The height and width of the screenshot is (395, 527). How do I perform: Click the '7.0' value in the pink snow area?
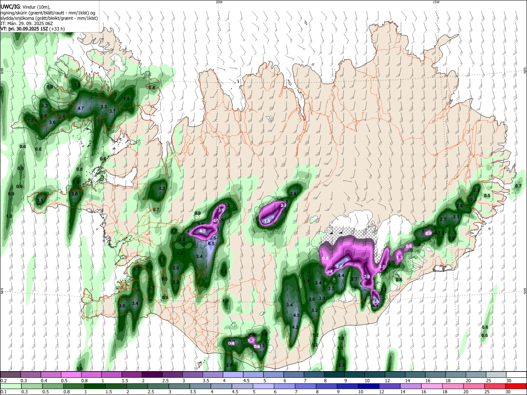(339, 267)
